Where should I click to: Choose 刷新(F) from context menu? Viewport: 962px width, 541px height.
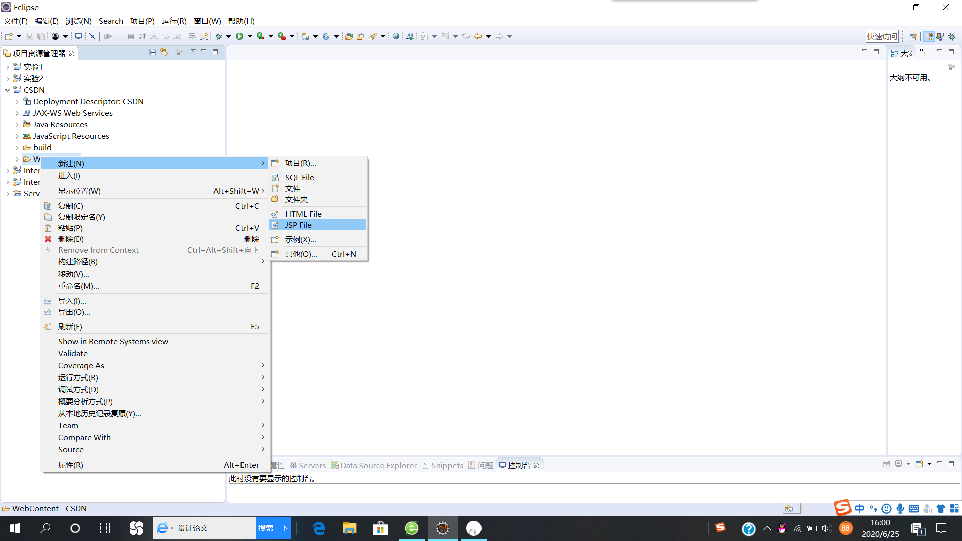pyautogui.click(x=70, y=326)
